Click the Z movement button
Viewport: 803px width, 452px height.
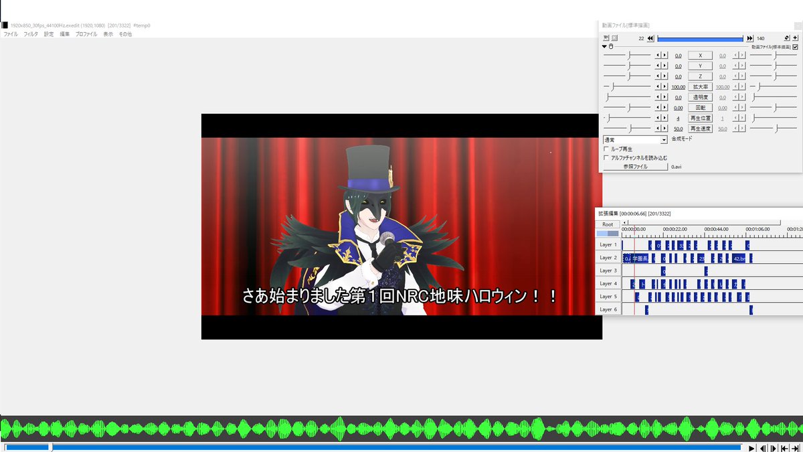(x=701, y=76)
